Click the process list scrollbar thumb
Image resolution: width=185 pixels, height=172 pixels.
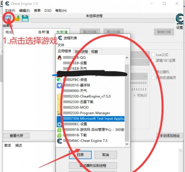click(x=127, y=103)
